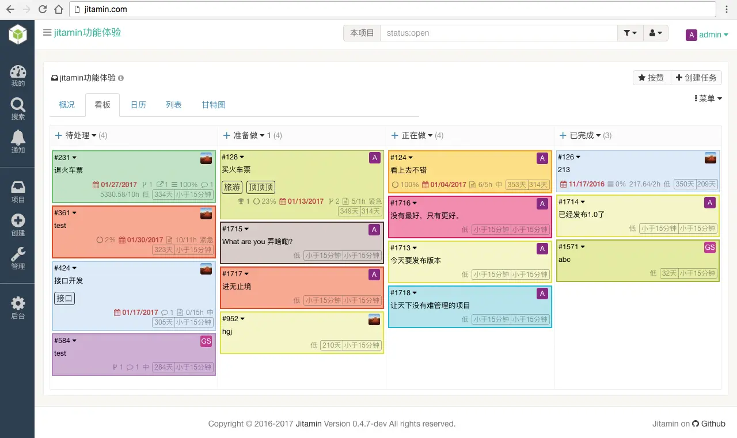Add a task to 正在做 column with plus

point(394,135)
